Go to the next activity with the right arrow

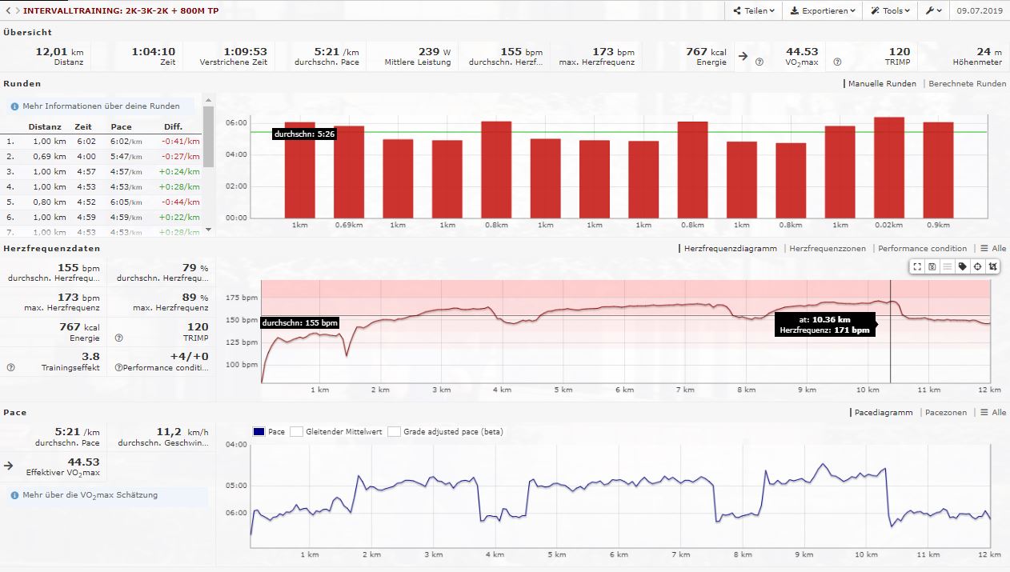(x=17, y=11)
